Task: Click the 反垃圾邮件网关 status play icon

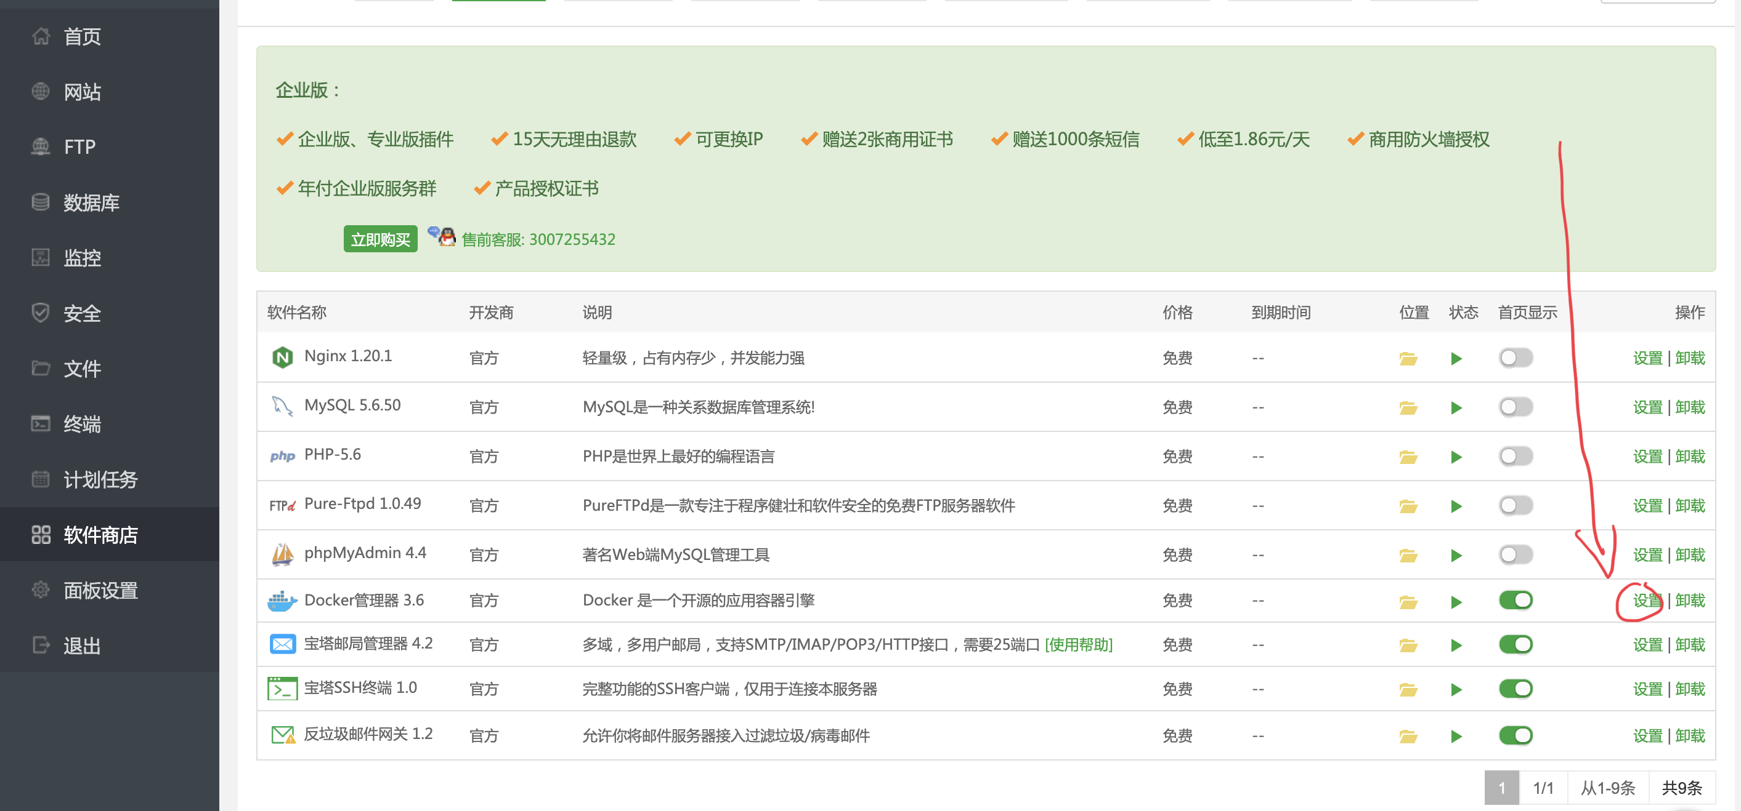Action: coord(1456,736)
